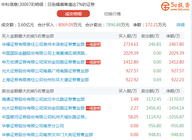Image resolution: width=192 pixels, height=140 pixels.
Task: Click buy value 2714.61
Action: (131, 44)
